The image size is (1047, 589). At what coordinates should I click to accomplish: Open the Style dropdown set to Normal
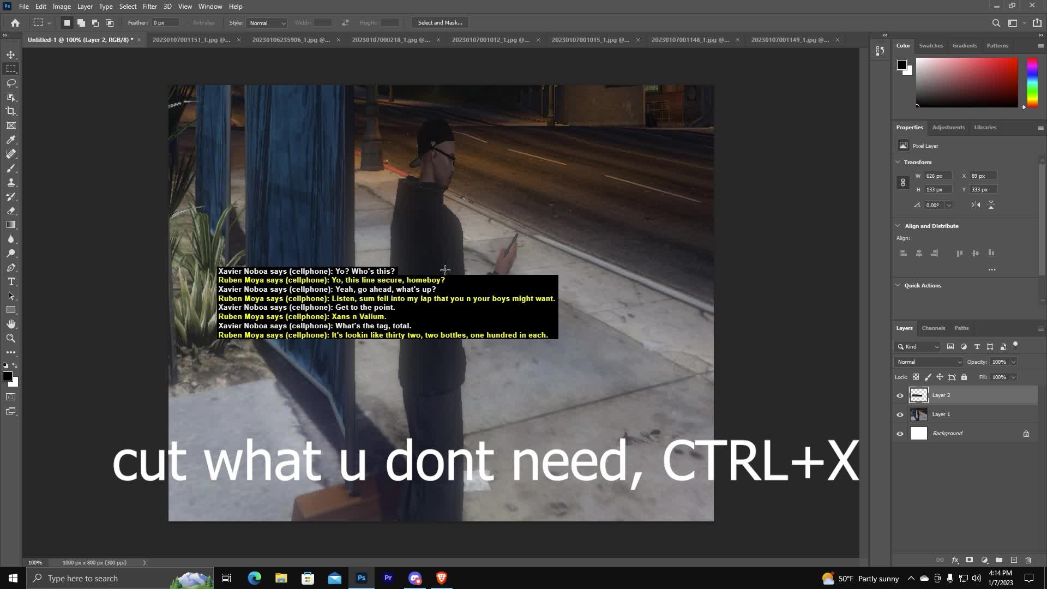click(267, 23)
